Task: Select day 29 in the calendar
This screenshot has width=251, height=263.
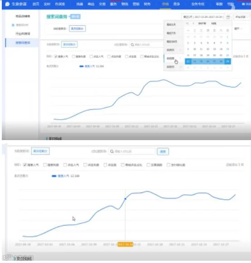Action: coord(227,61)
